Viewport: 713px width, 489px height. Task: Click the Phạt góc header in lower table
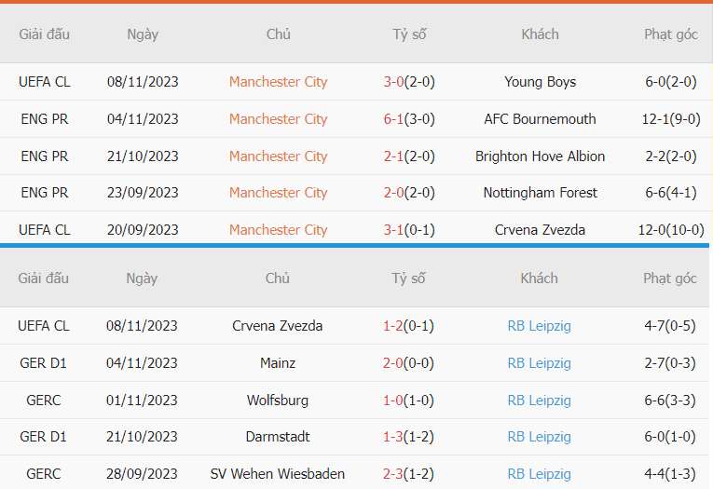click(670, 278)
